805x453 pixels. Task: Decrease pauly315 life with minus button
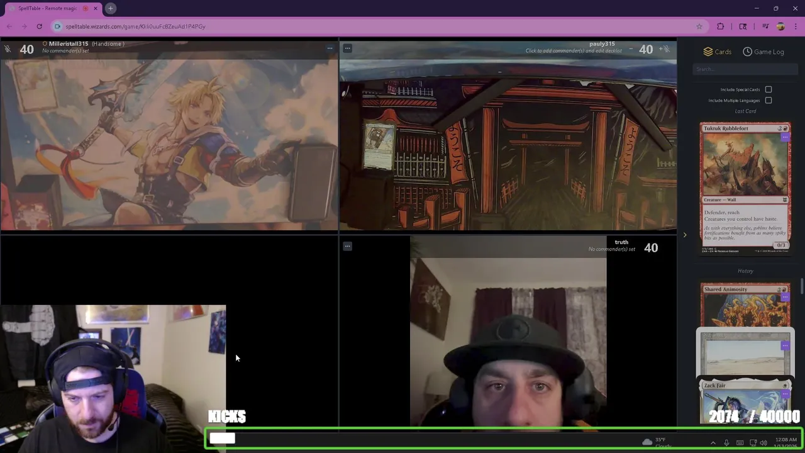[x=631, y=49]
